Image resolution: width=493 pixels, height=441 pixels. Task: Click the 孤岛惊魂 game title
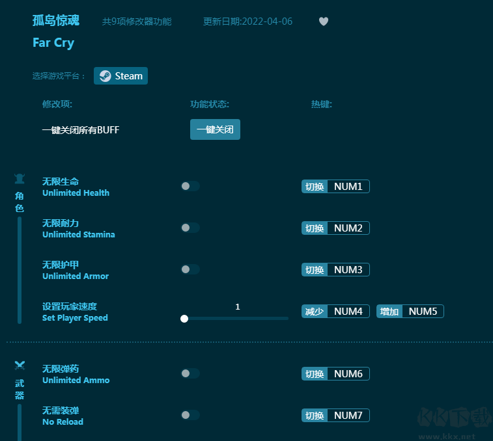(x=56, y=21)
